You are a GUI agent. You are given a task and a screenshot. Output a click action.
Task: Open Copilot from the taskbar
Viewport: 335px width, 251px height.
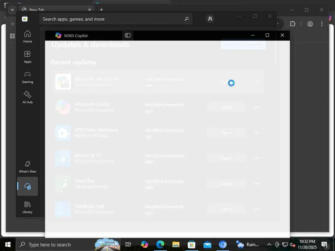click(144, 244)
